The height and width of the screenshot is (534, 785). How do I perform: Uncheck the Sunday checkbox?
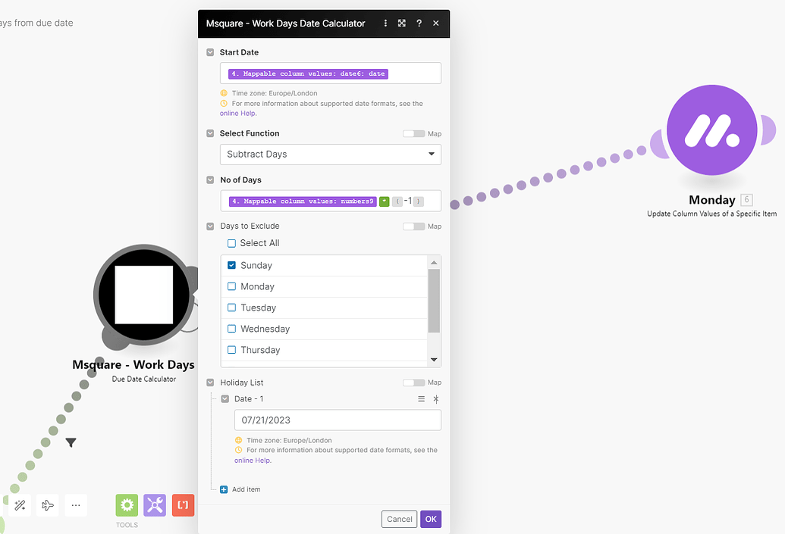click(x=231, y=265)
